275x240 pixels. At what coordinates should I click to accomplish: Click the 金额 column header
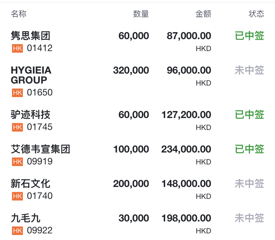pos(203,14)
